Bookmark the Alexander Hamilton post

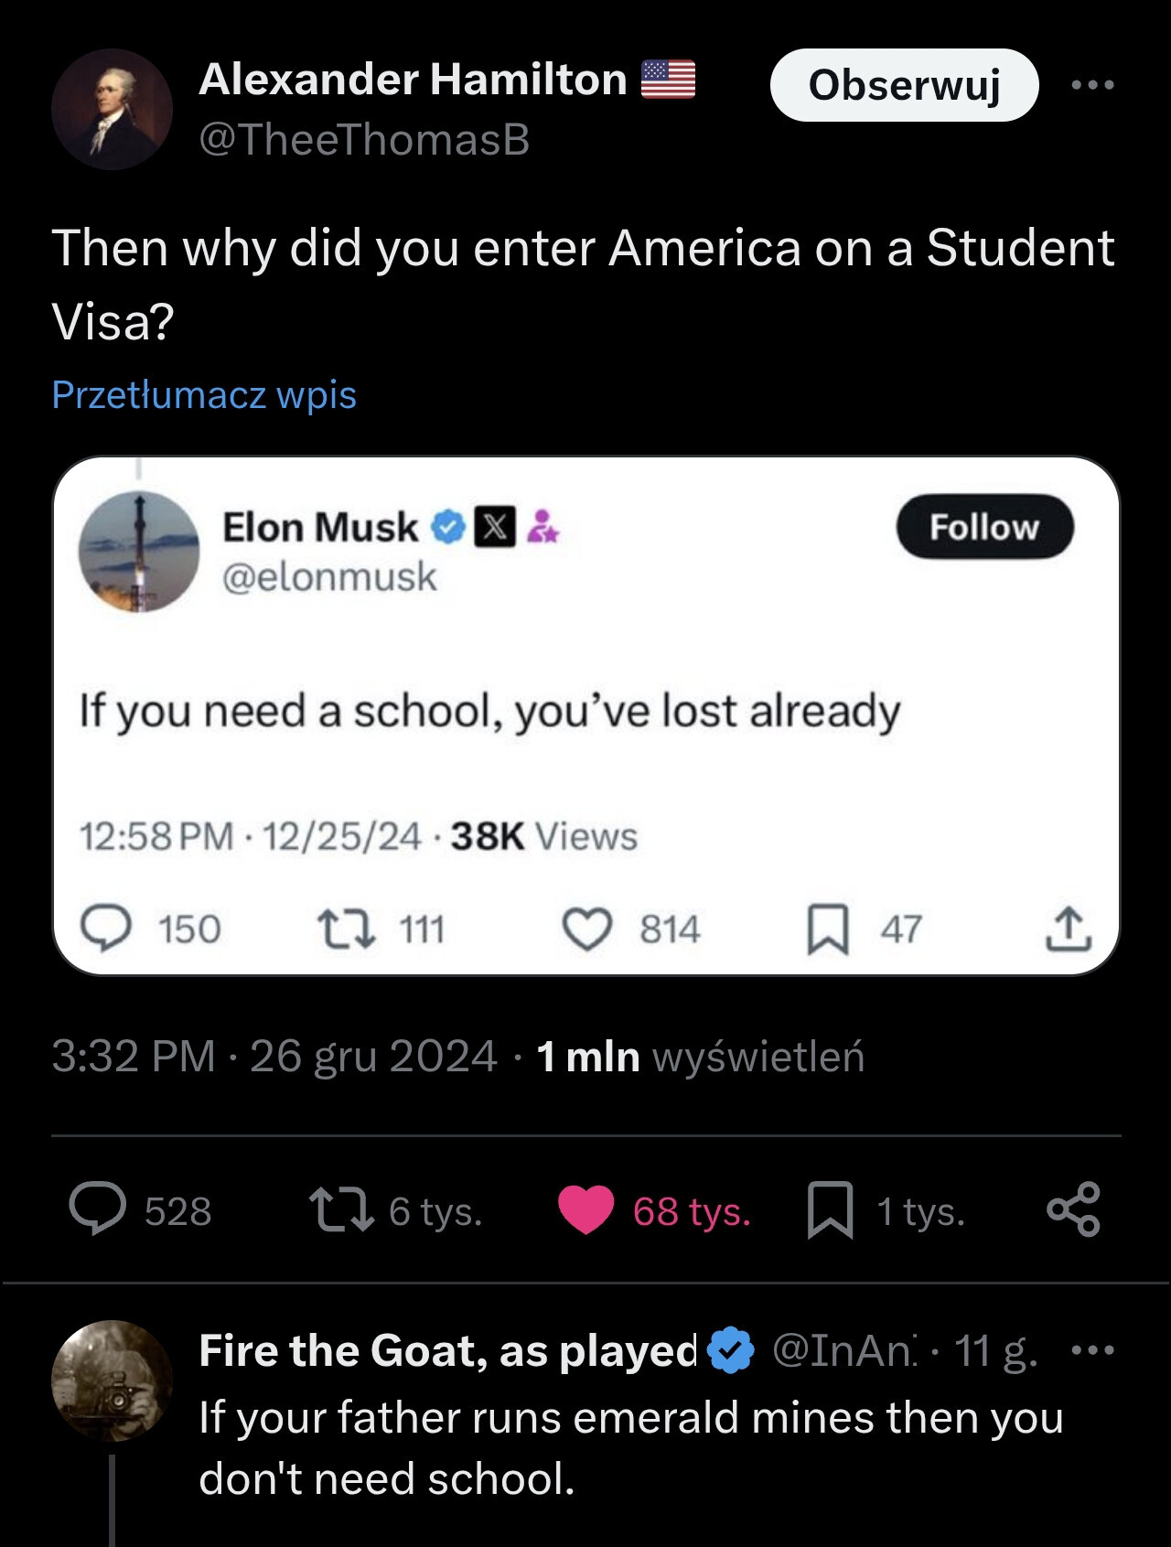(x=830, y=1210)
